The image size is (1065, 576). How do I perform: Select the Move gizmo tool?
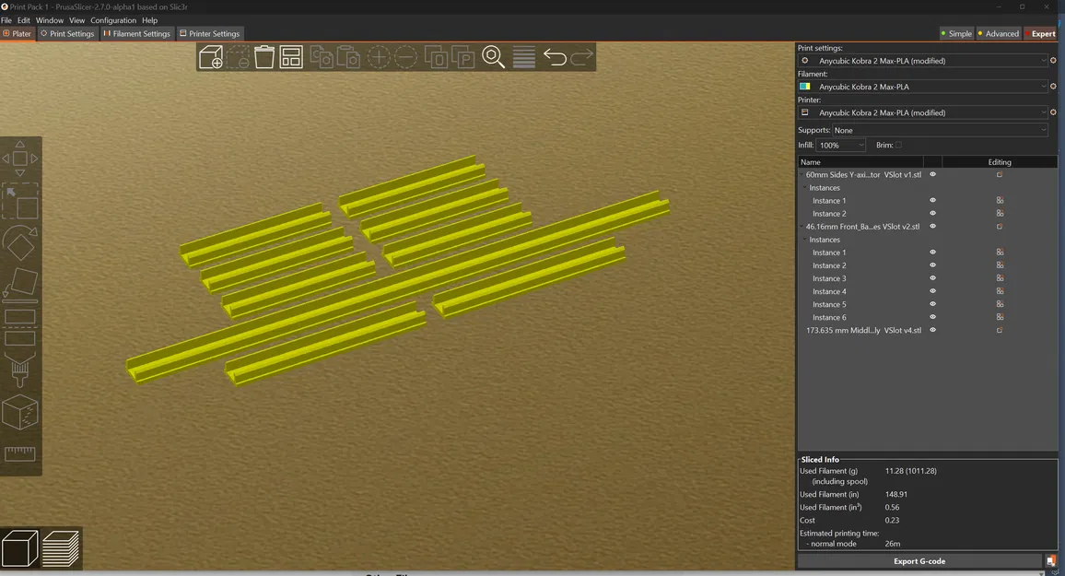pyautogui.click(x=19, y=159)
